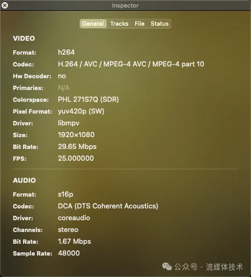The width and height of the screenshot is (251, 277).
Task: Click the WeChat logo icon in watermark
Action: pyautogui.click(x=167, y=267)
